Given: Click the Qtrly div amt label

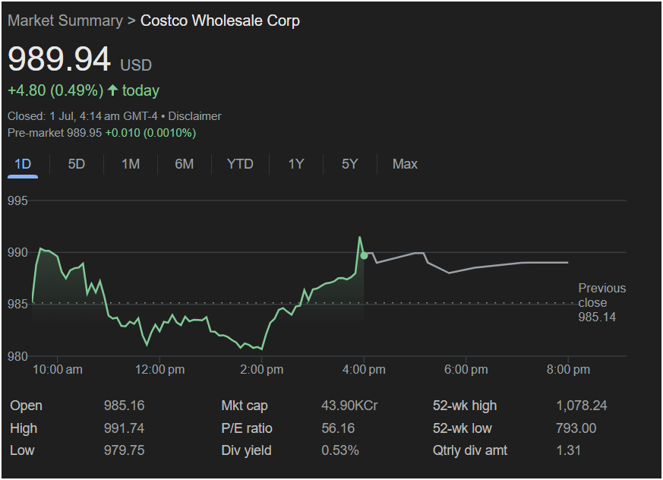Looking at the screenshot, I should (470, 450).
